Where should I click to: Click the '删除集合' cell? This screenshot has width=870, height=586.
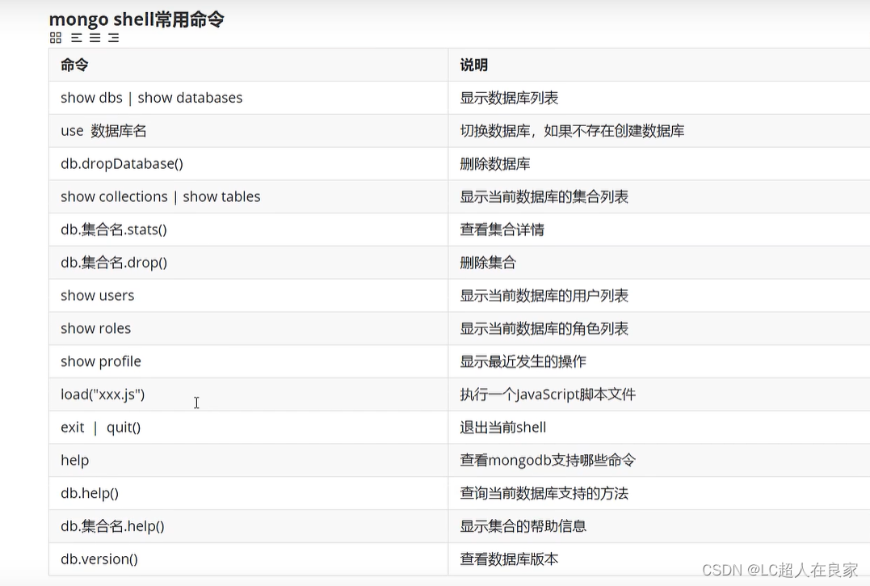coord(659,263)
